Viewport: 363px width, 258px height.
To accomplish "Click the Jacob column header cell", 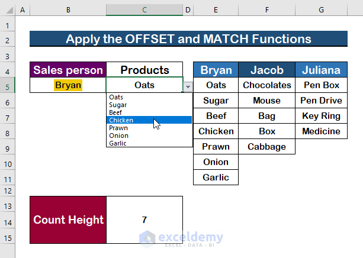I will [x=266, y=70].
